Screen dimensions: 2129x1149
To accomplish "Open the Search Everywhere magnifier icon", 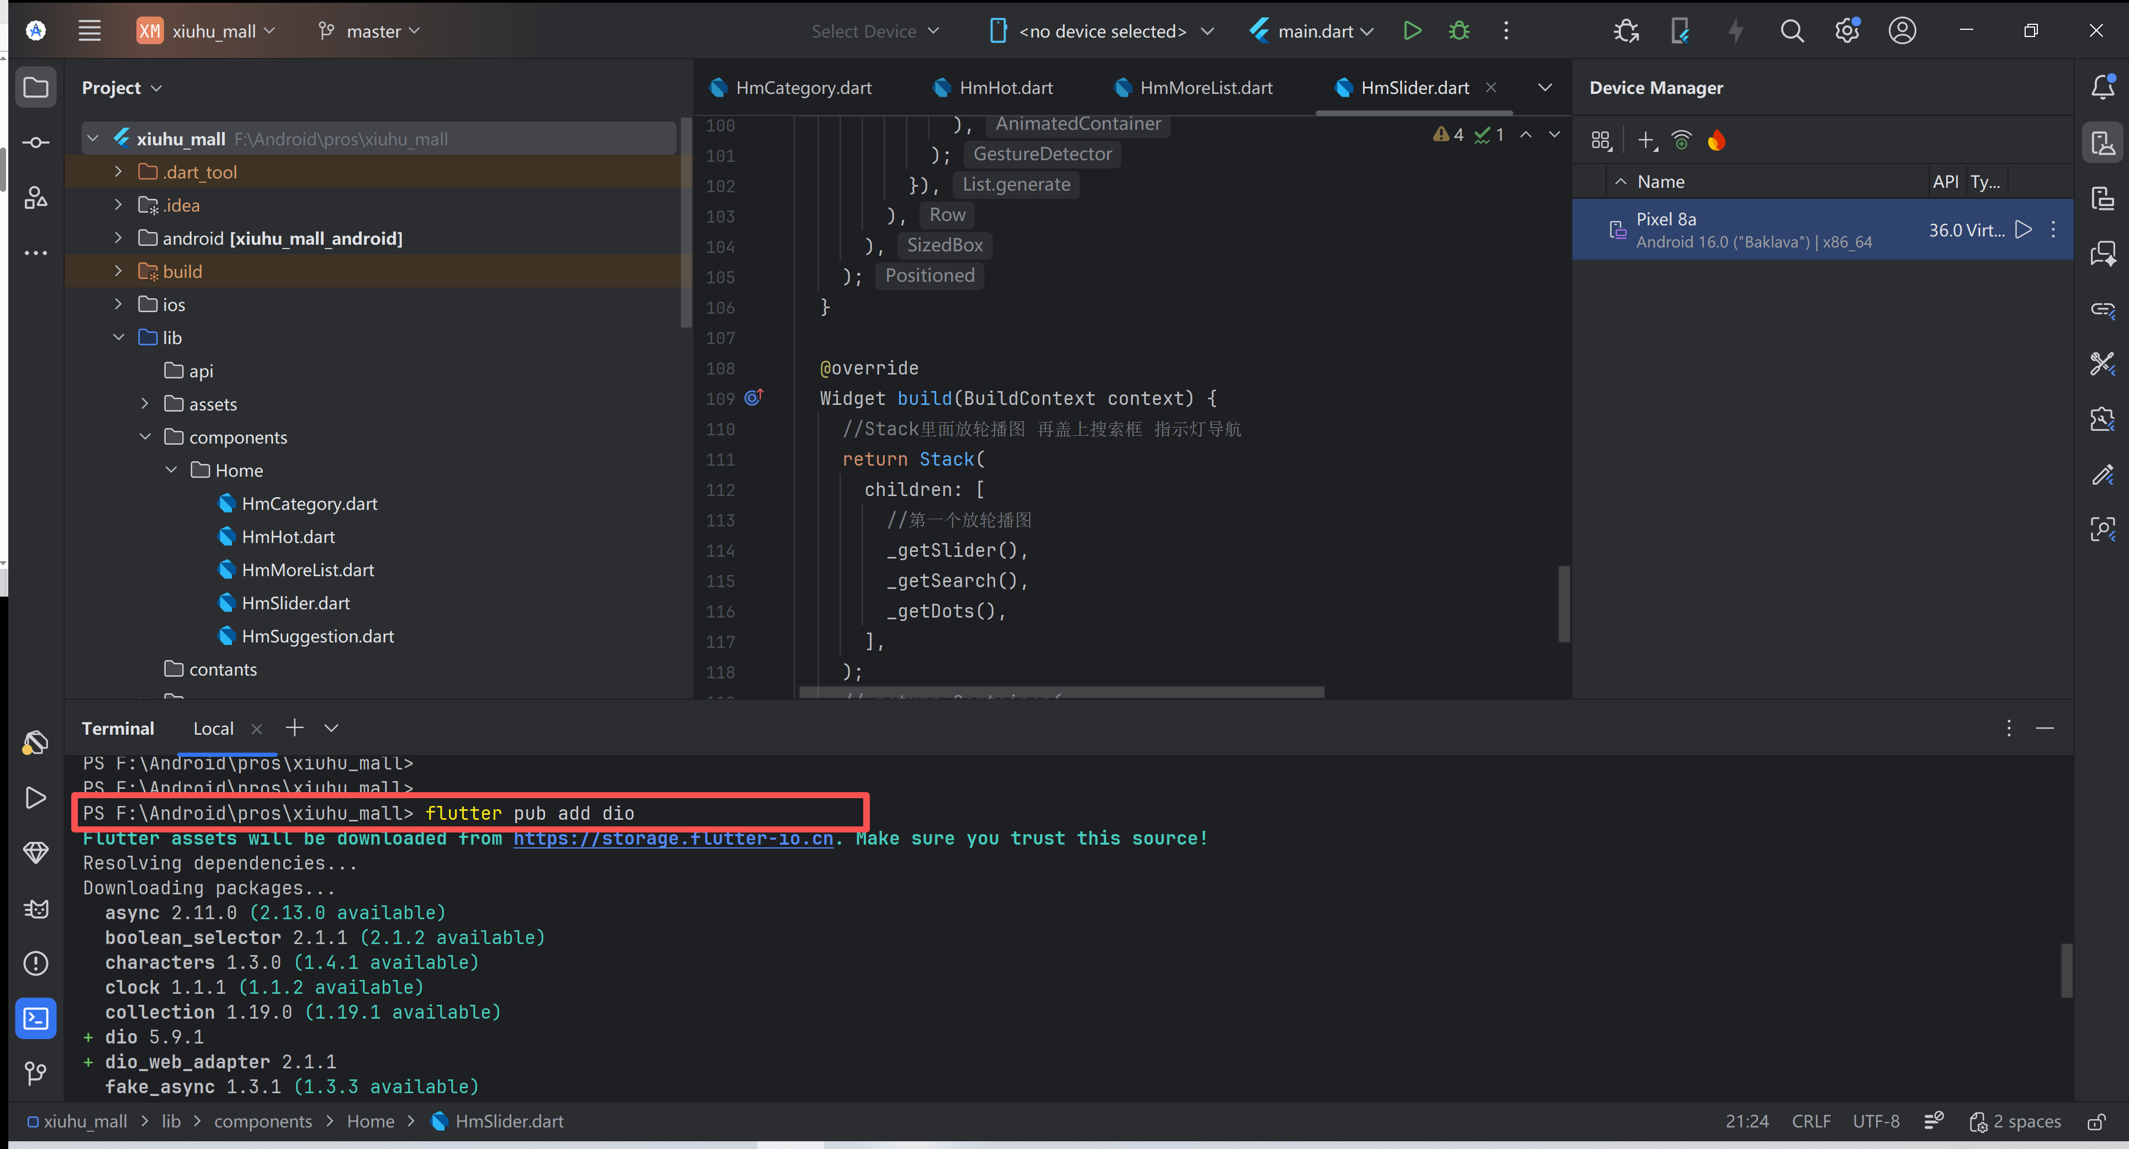I will (x=1791, y=30).
